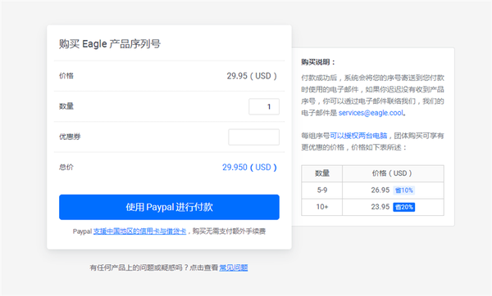
Task: Click the 购买说明 heading
Action: coord(318,62)
